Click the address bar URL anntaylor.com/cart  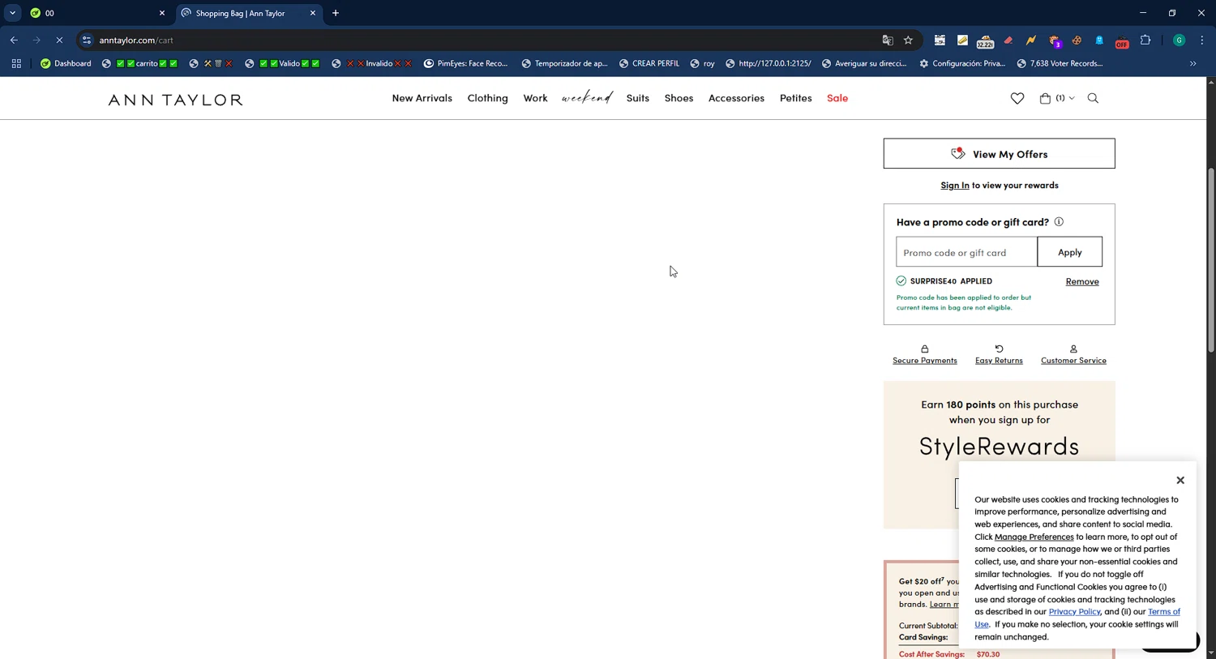pos(136,41)
